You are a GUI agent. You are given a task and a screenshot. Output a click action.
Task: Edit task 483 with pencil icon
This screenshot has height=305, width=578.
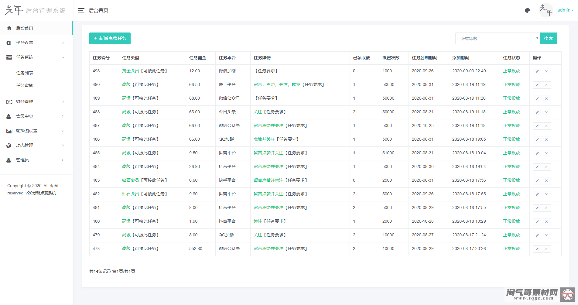click(537, 181)
